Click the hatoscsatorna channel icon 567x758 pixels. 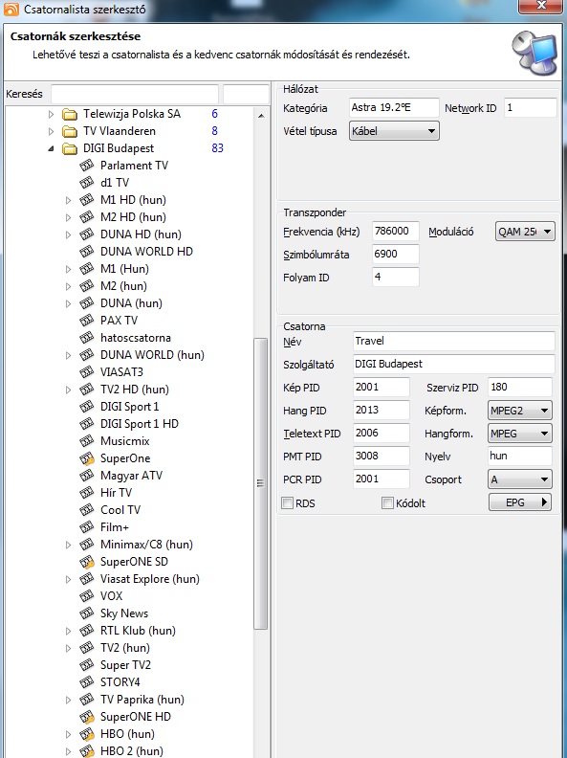[86, 338]
